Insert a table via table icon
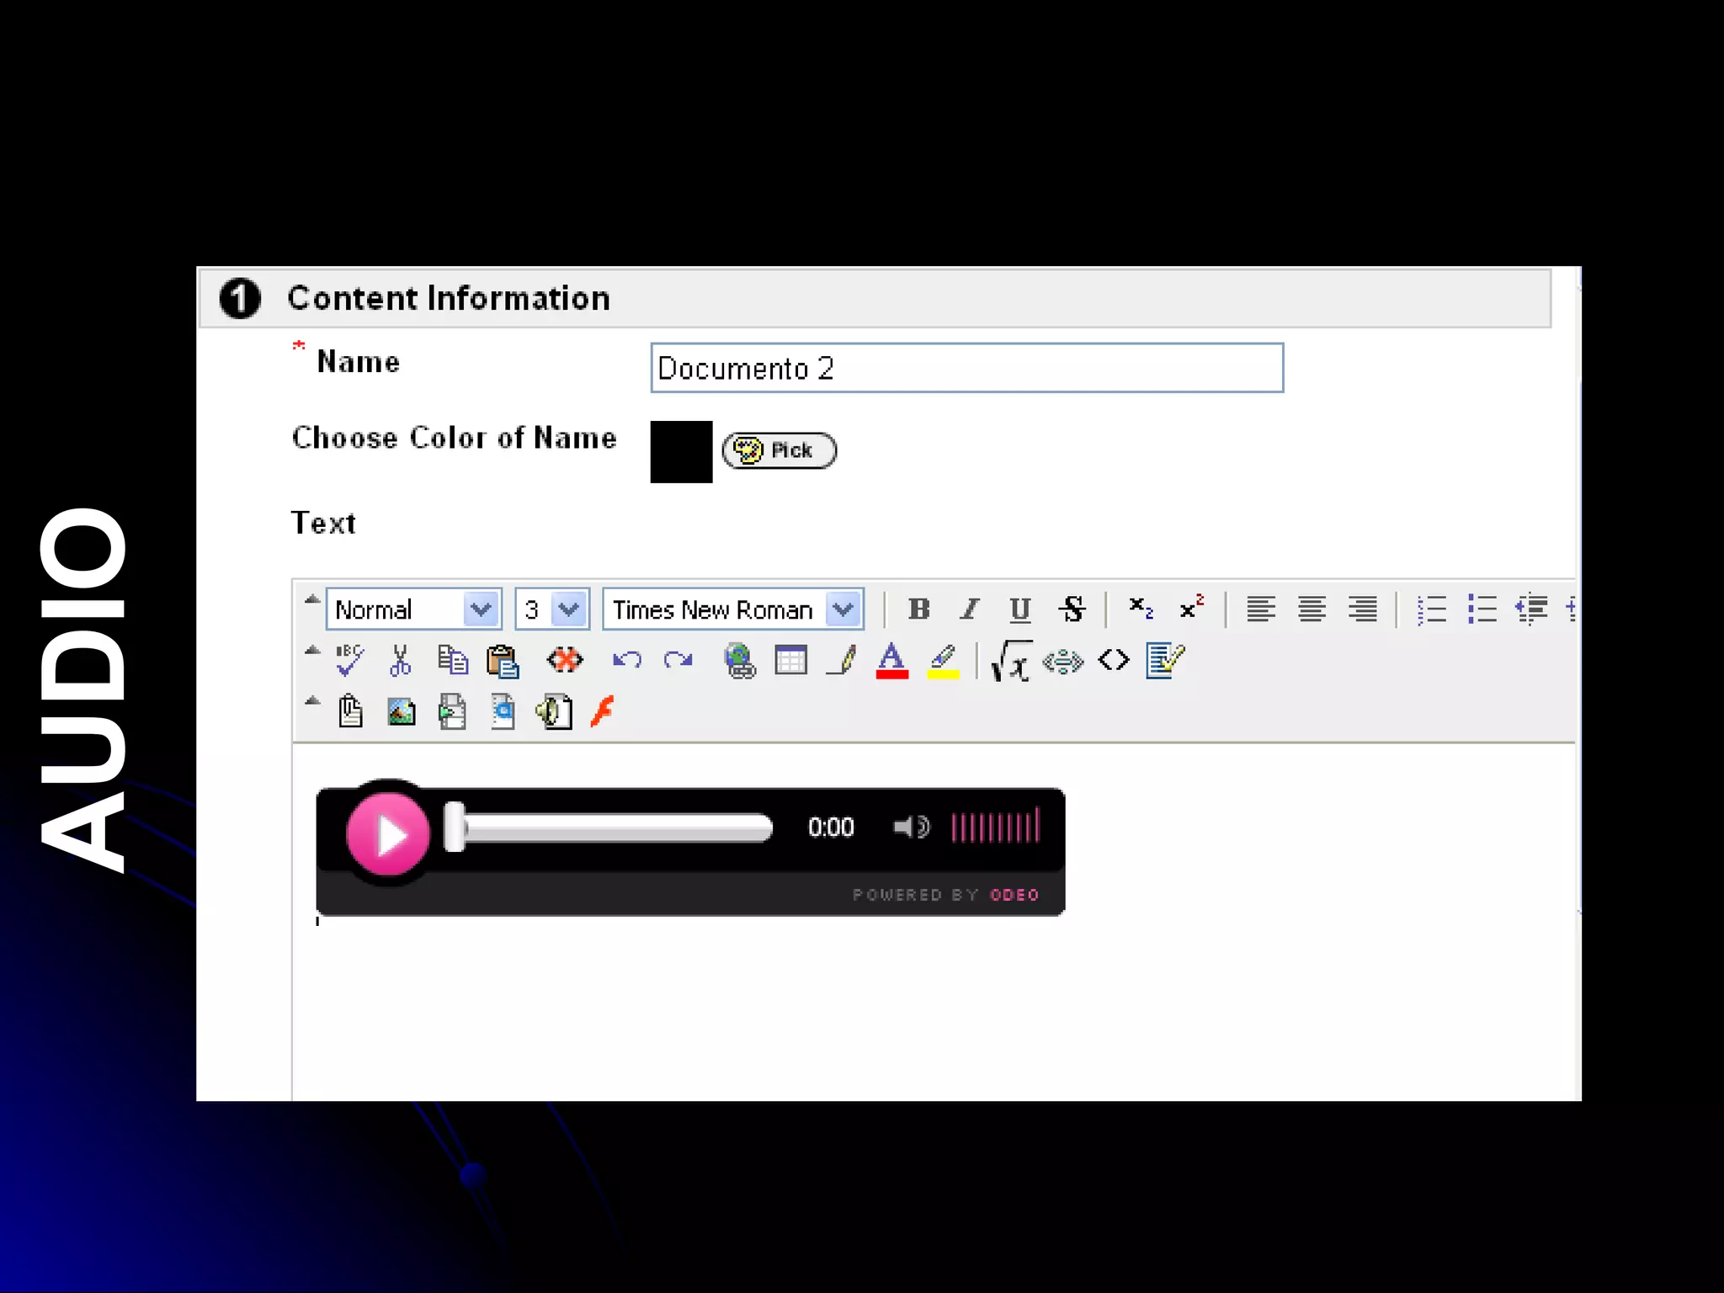The image size is (1724, 1293). click(x=790, y=661)
